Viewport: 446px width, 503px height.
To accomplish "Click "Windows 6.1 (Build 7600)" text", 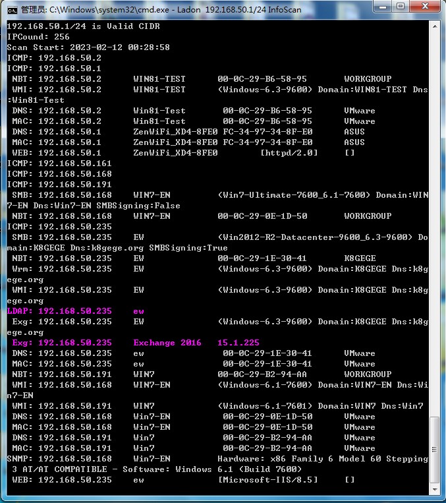I will [238, 469].
